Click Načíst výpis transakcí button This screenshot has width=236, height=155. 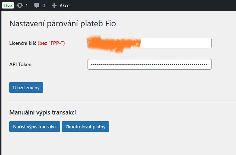(x=35, y=127)
